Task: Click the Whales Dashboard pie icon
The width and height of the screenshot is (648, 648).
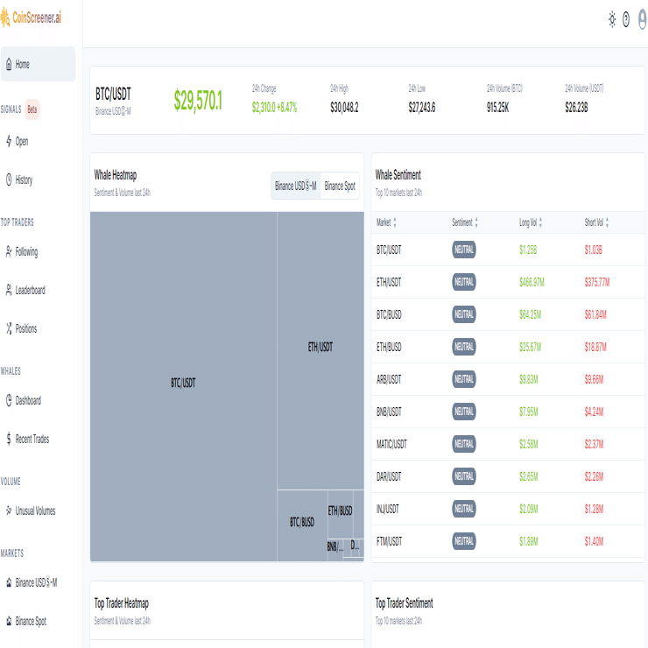Action: coord(9,400)
